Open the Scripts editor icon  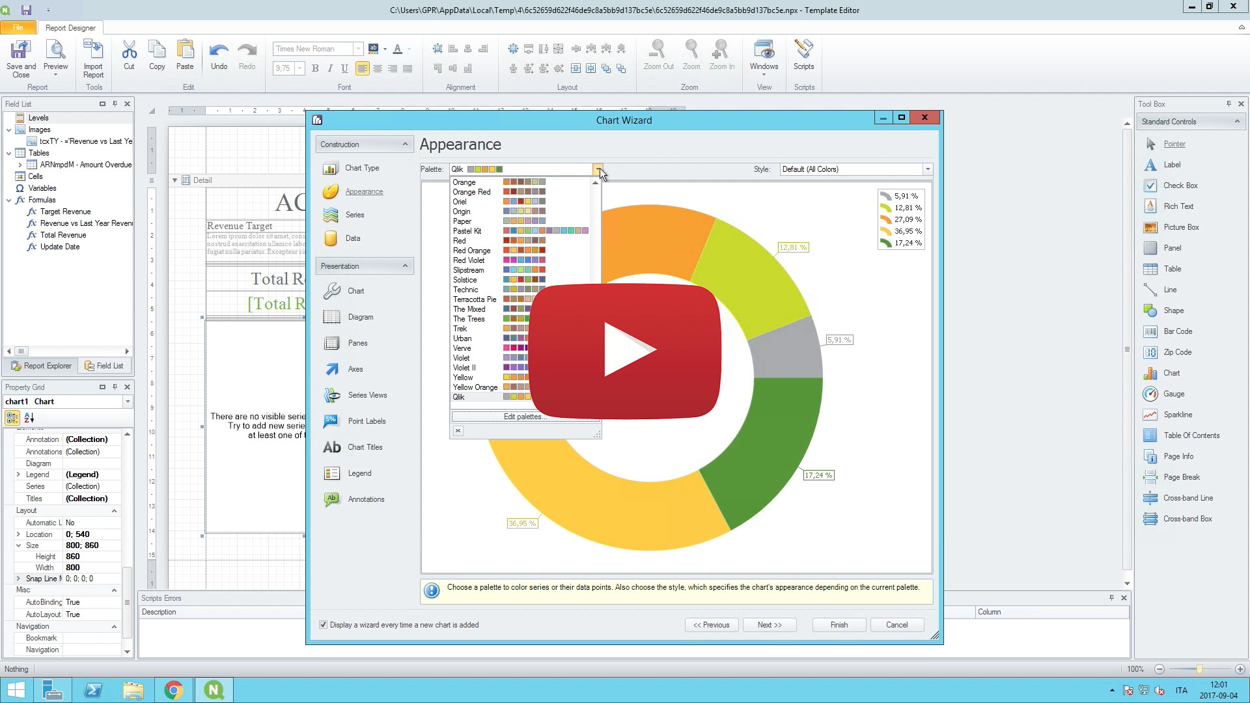click(x=803, y=50)
